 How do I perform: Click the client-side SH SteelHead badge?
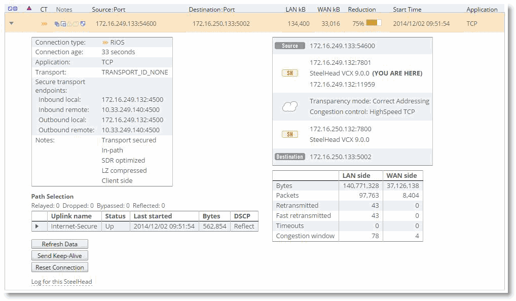[x=289, y=73]
